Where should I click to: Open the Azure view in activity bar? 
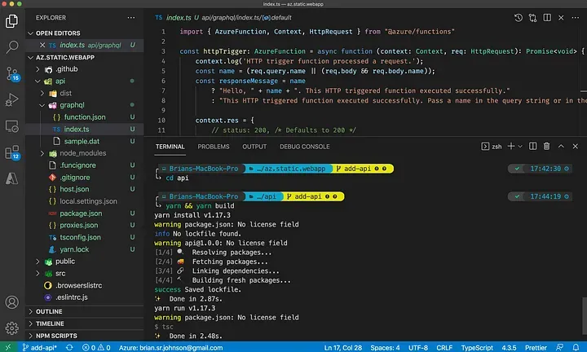[11, 178]
